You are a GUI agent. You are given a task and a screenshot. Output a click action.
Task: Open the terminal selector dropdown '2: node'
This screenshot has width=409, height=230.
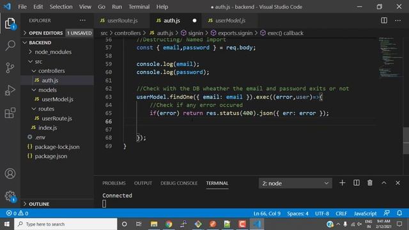click(295, 183)
